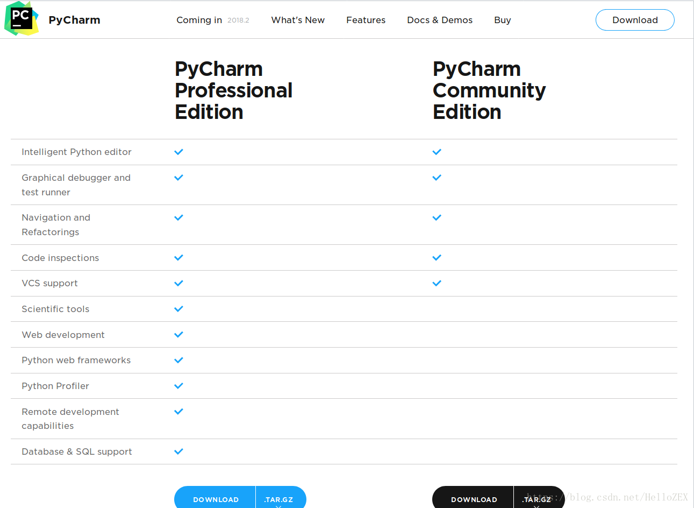
Task: Open the What's New menu item
Action: 298,20
